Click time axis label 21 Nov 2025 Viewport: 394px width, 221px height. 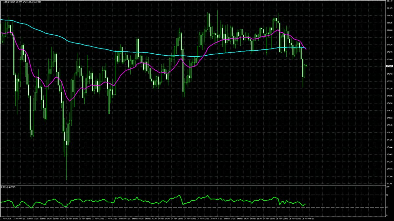pos(6,219)
